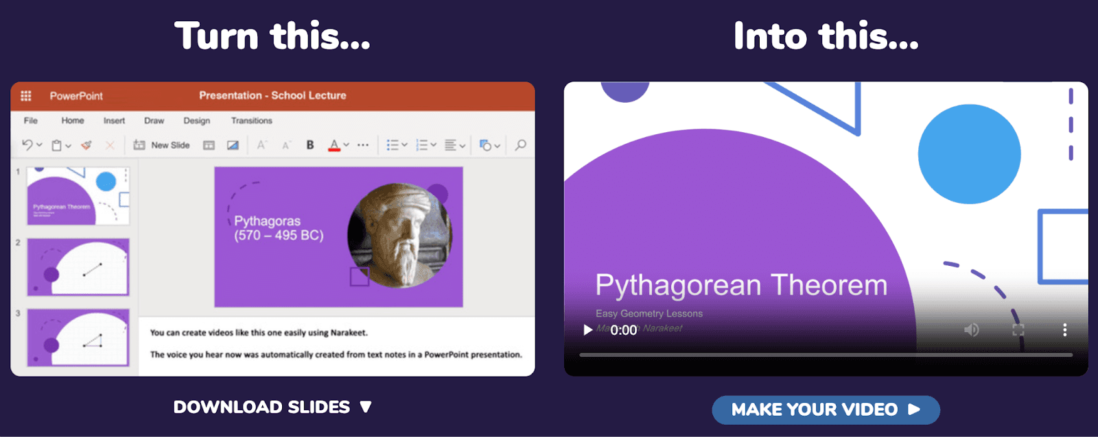Click the bulleted list icon
This screenshot has width=1098, height=437.
(393, 145)
